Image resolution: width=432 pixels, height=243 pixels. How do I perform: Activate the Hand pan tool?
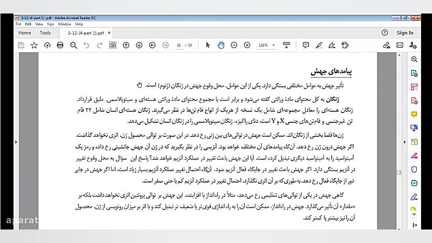[x=221, y=45]
